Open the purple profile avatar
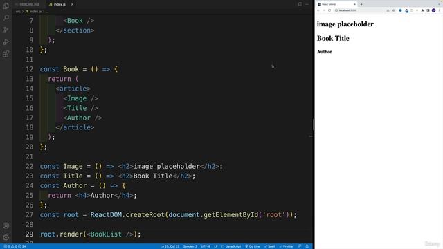This screenshot has height=249, width=443. point(434,10)
